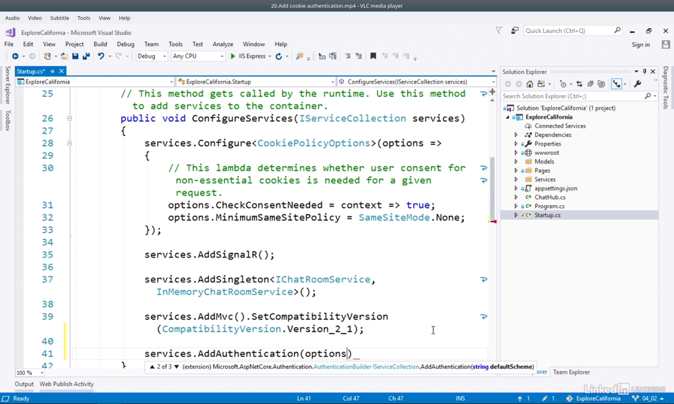Viewport: 674px width, 404px height.
Task: Pin the Solution Explorer panel
Action: coord(644,71)
